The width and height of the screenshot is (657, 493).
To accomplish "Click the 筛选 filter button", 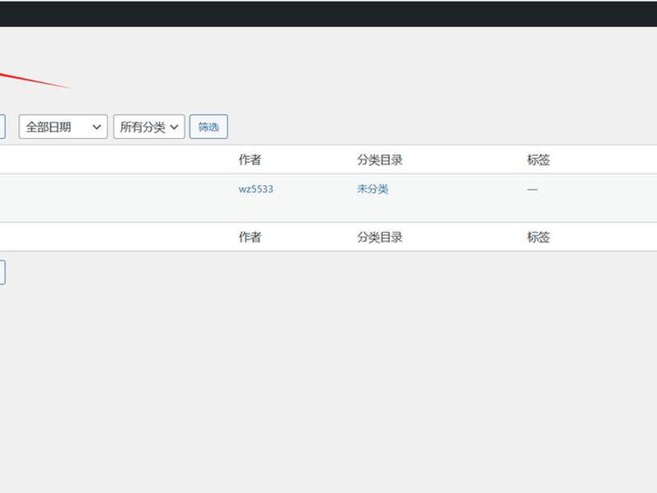I will tap(209, 127).
